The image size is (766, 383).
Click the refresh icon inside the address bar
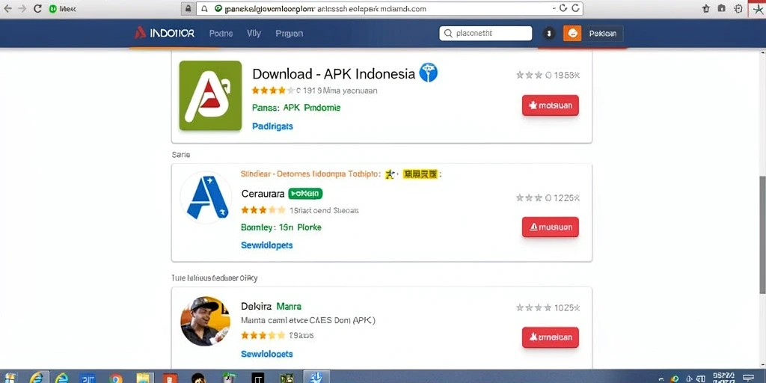(x=563, y=8)
